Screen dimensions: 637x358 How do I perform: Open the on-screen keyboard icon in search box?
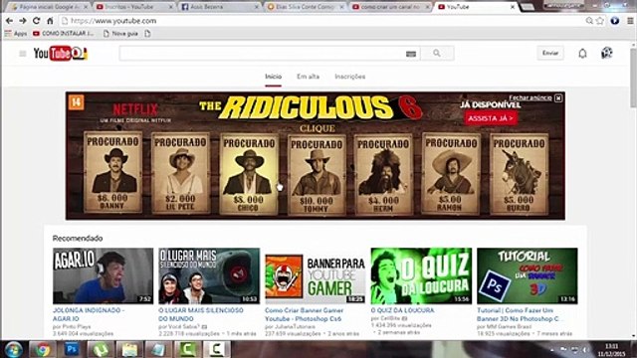(411, 54)
